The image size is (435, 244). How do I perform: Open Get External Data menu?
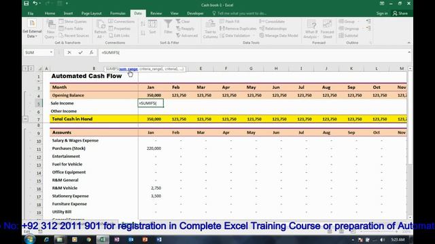(32, 29)
